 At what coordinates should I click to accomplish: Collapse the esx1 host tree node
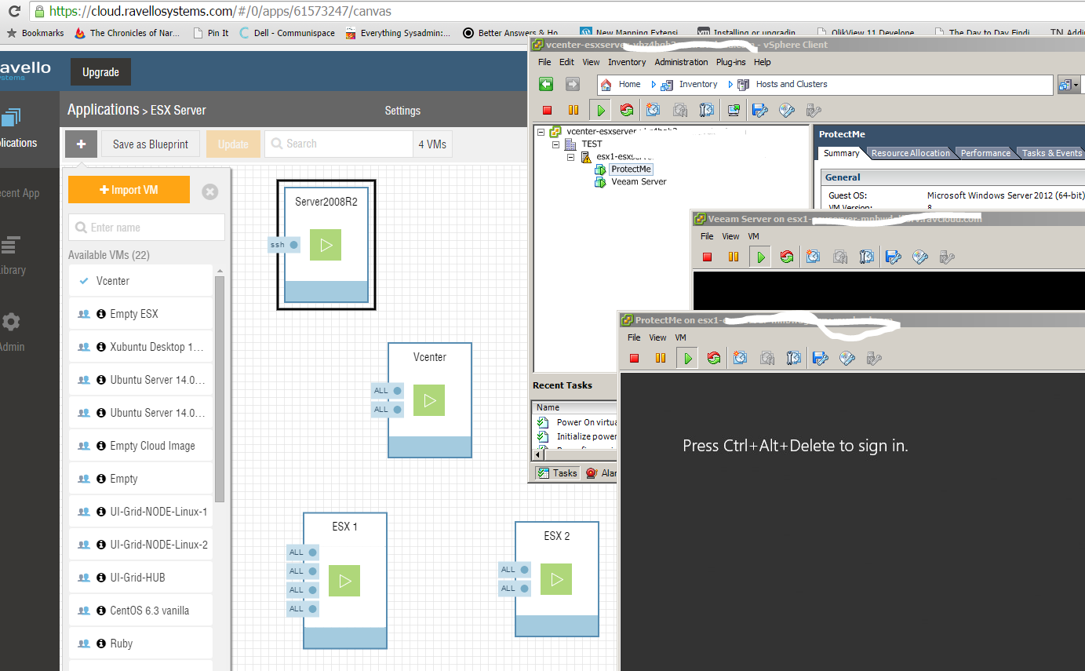point(570,157)
